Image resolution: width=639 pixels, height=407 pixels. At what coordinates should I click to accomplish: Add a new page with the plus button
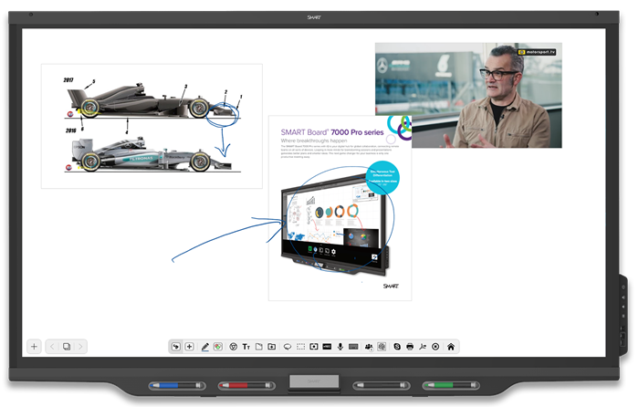click(x=34, y=347)
